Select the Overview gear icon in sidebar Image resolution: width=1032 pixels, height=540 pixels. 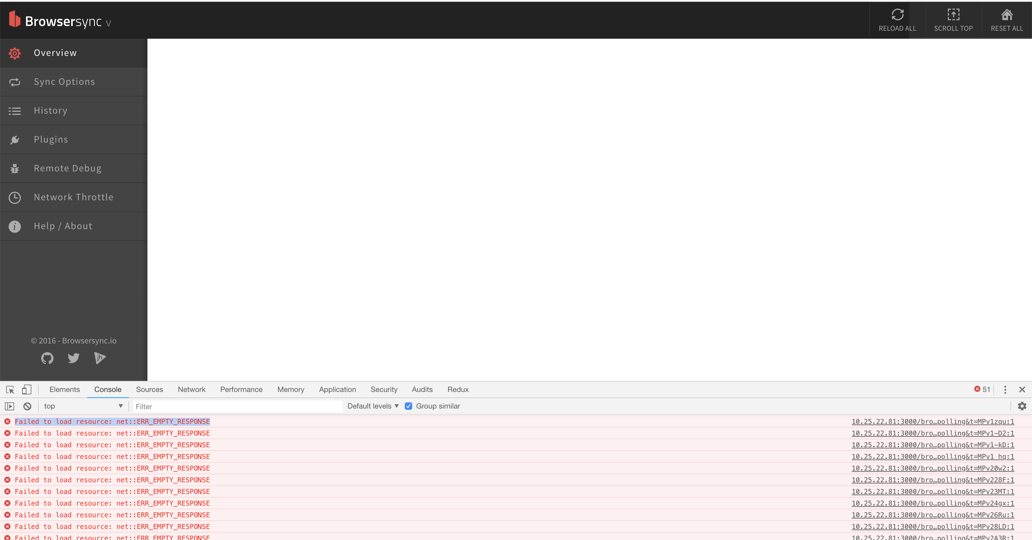pyautogui.click(x=15, y=53)
